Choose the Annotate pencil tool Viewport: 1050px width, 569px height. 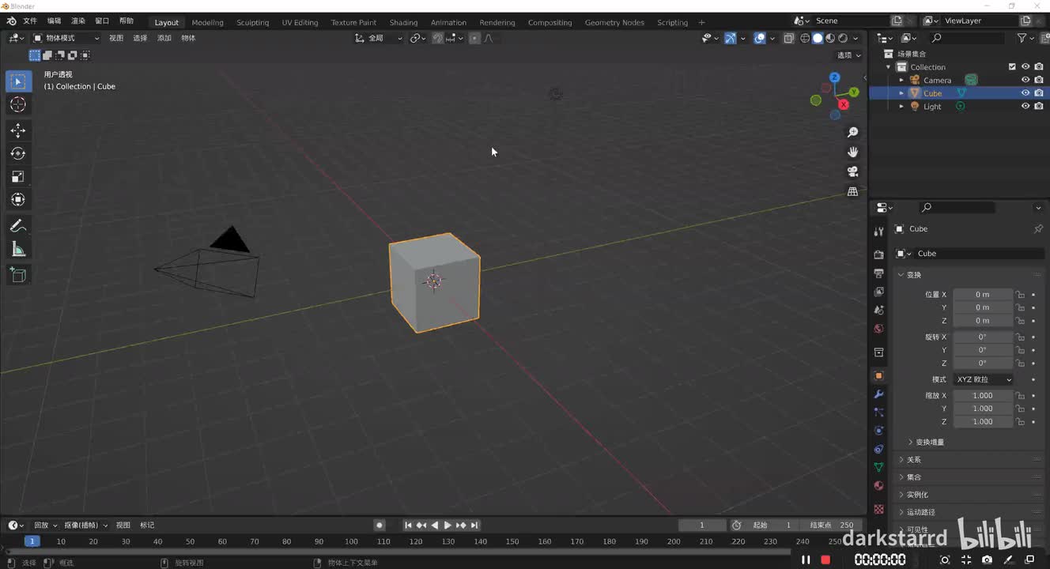pos(18,226)
